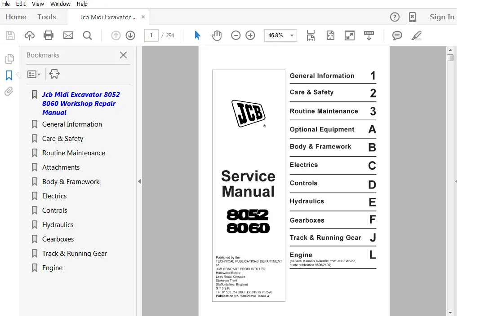502x316 pixels.
Task: Open the Edit menu
Action: click(x=21, y=4)
